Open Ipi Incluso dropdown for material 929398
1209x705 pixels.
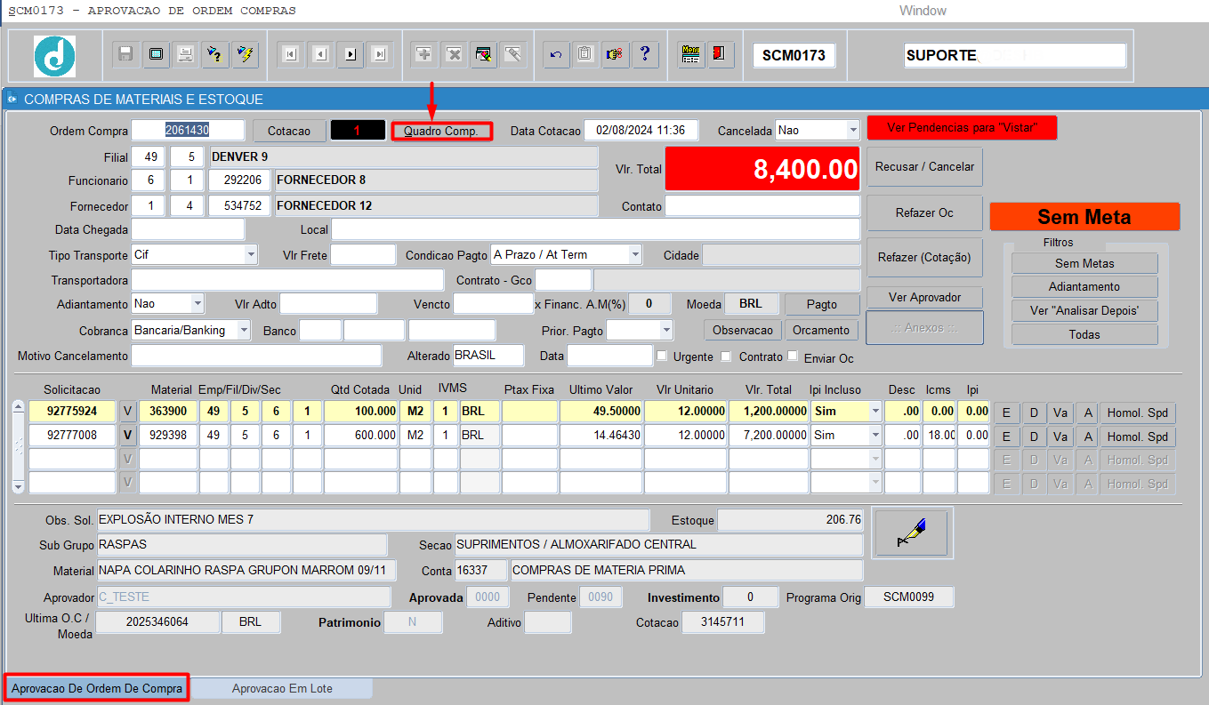click(x=875, y=436)
